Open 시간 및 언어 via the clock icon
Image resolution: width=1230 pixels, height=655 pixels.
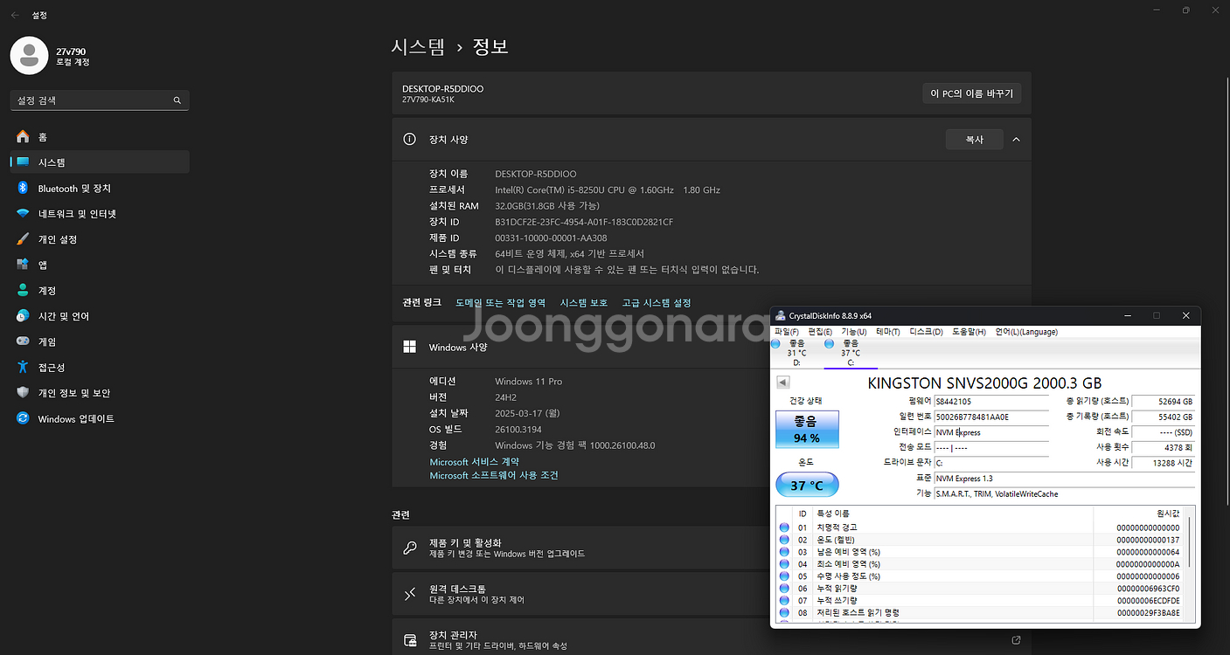click(x=22, y=316)
